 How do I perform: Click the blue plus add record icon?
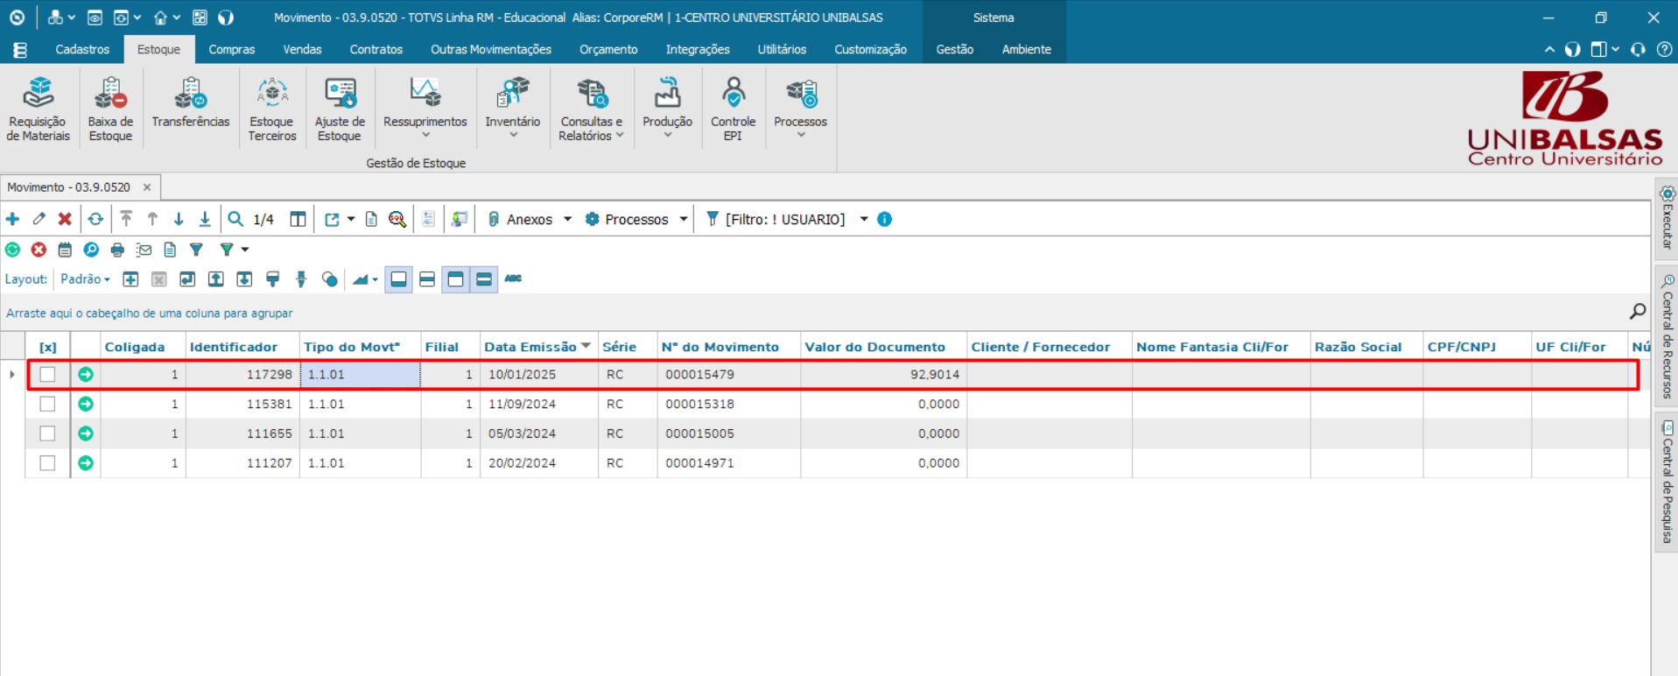click(13, 219)
